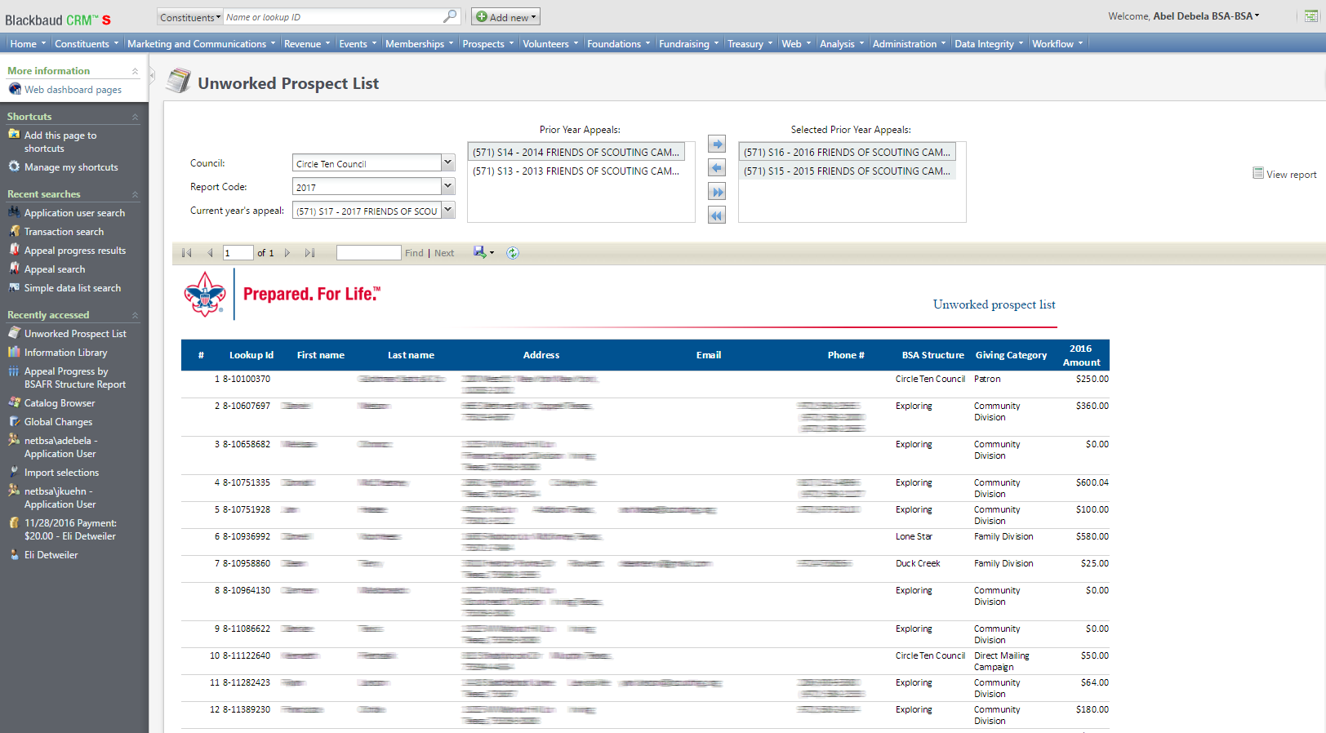Viewport: 1326px width, 733px height.
Task: Go to last page of report
Action: (309, 253)
